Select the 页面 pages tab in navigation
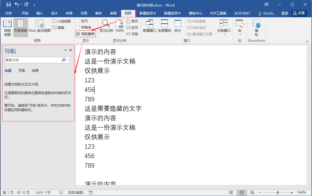The height and width of the screenshot is (196, 312). click(21, 71)
